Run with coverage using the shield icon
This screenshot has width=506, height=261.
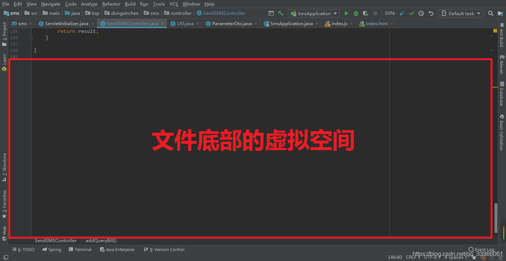tap(366, 13)
